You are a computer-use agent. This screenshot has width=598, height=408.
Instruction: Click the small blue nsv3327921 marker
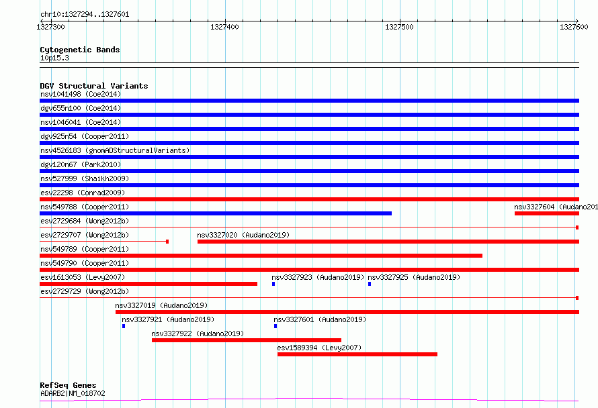(x=124, y=326)
